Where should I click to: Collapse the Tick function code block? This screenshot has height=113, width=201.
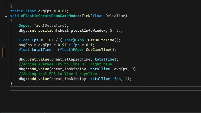coord(6,16)
